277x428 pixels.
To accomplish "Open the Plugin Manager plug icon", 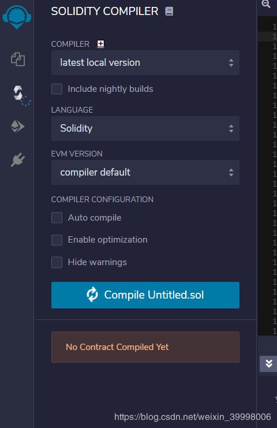I will tap(18, 159).
